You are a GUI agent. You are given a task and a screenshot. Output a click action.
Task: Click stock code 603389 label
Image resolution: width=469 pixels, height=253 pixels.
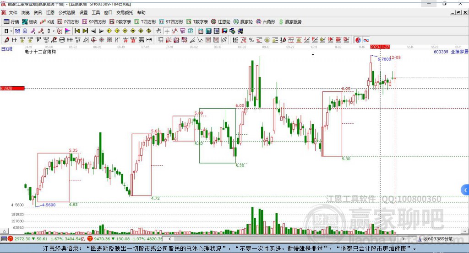point(441,52)
